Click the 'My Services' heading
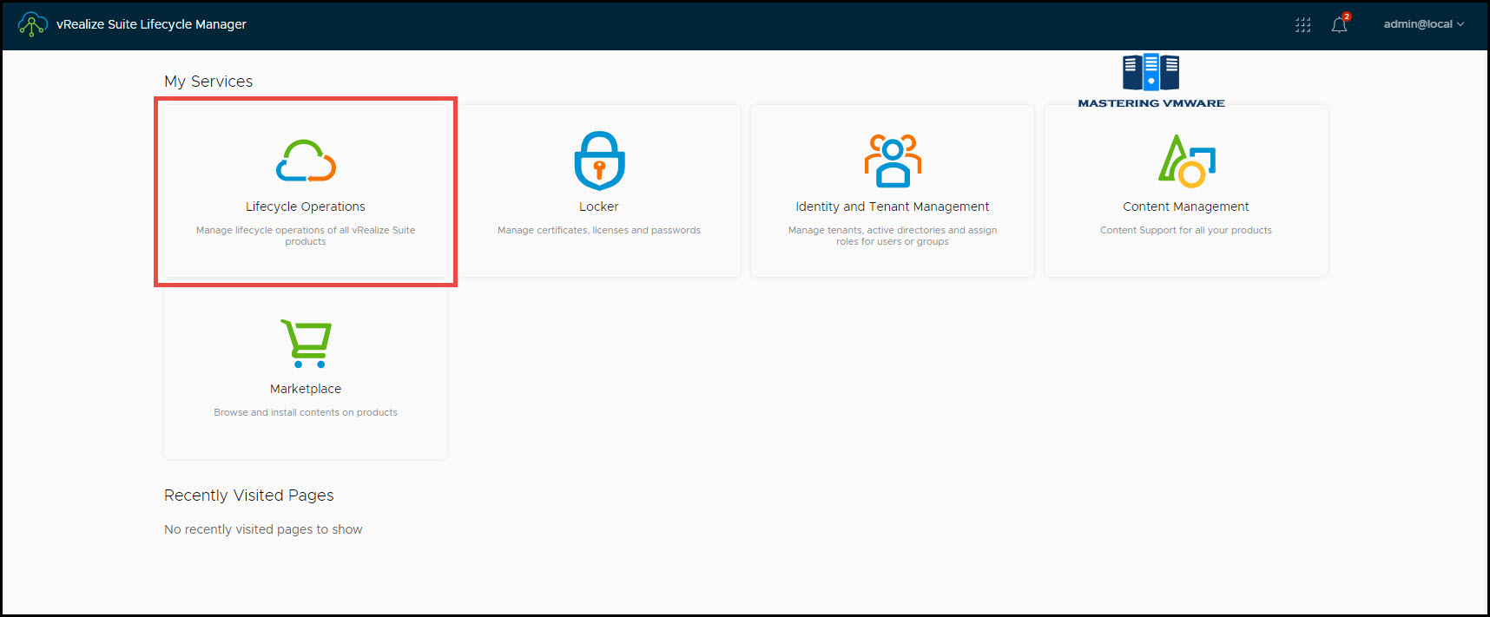The image size is (1490, 617). (208, 82)
